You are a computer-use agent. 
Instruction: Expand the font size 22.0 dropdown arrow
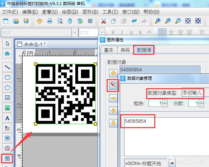(x=102, y=32)
